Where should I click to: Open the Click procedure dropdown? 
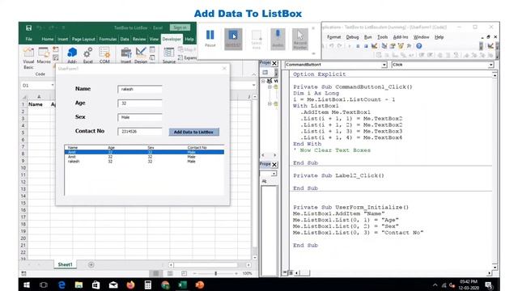(491, 65)
